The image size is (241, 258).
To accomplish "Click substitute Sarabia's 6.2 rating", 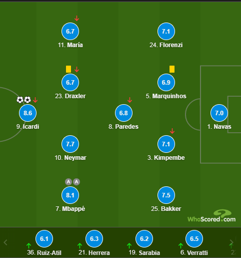I will pos(144,238).
